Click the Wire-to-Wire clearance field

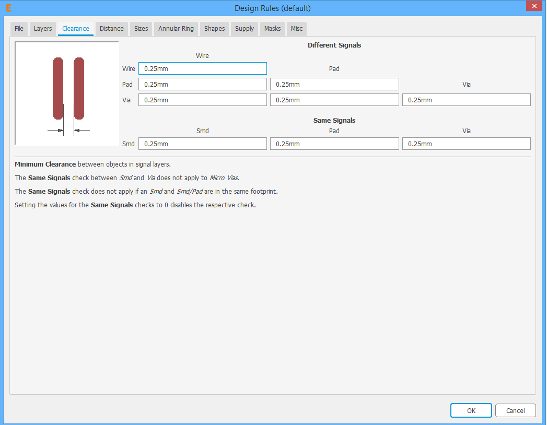click(203, 68)
